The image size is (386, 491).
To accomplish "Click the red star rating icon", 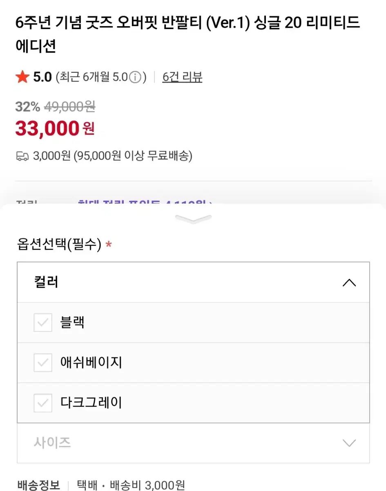I will [22, 77].
